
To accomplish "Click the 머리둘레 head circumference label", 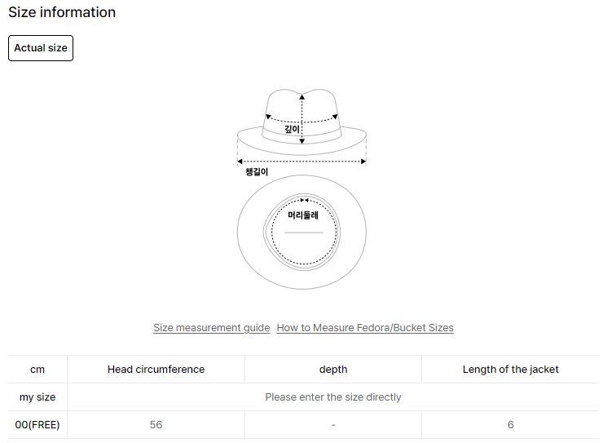I will 302,215.
